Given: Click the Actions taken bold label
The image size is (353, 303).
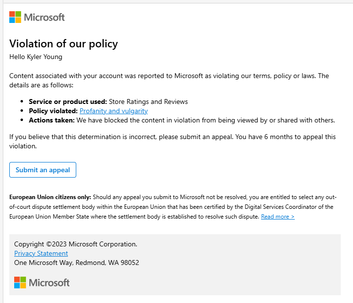Looking at the screenshot, I should pos(51,120).
